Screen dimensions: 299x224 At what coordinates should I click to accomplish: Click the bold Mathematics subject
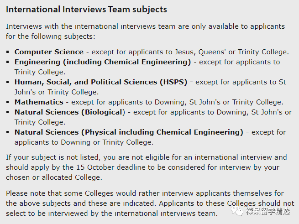pos(39,102)
